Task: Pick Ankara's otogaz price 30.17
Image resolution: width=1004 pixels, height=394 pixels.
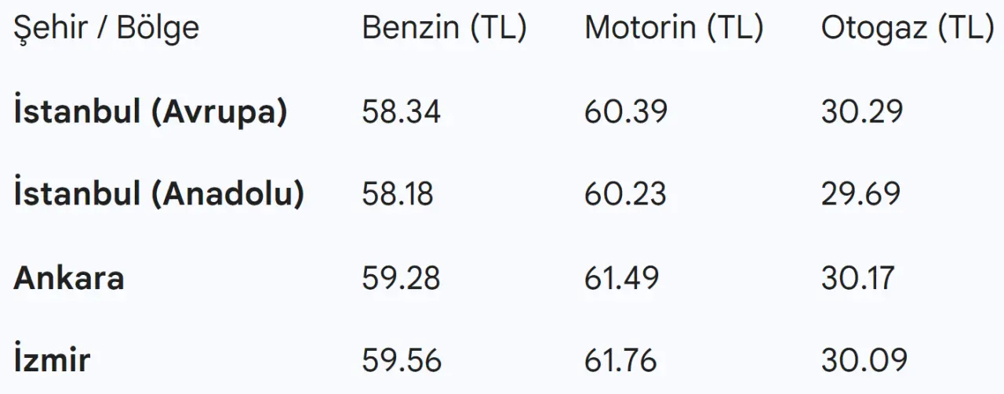Action: tap(857, 278)
